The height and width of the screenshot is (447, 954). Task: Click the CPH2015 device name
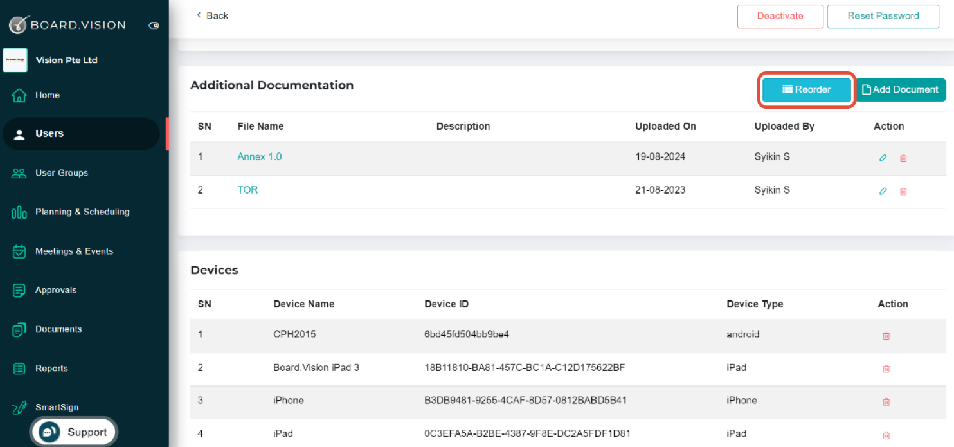pos(294,334)
